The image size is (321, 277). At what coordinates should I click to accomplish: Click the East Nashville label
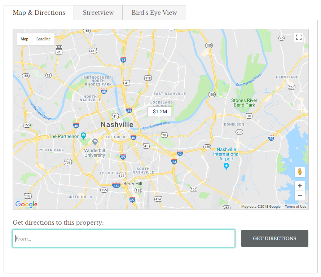pyautogui.click(x=170, y=94)
